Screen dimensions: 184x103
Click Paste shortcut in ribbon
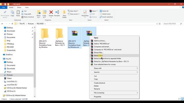click(x=28, y=17)
